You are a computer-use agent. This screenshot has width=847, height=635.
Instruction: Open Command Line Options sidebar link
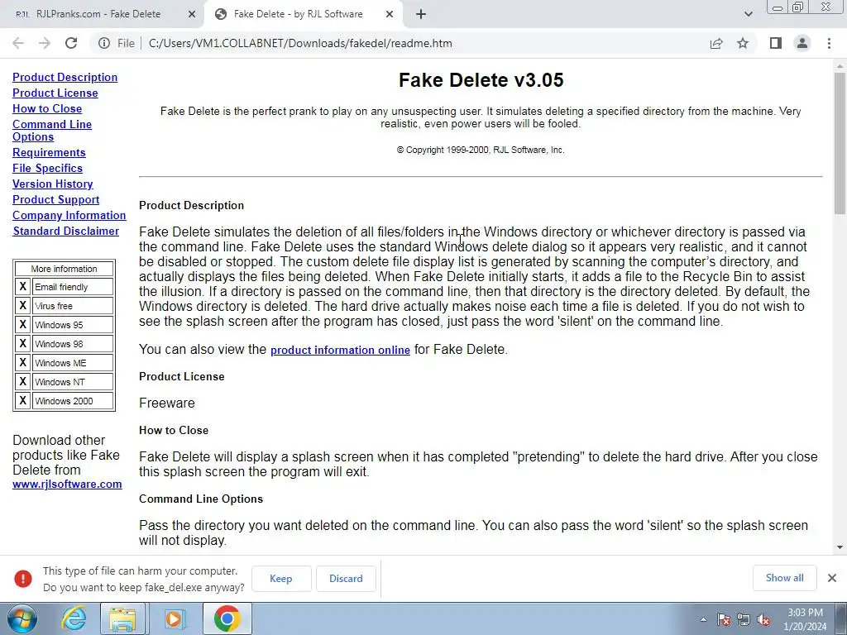[x=52, y=130]
